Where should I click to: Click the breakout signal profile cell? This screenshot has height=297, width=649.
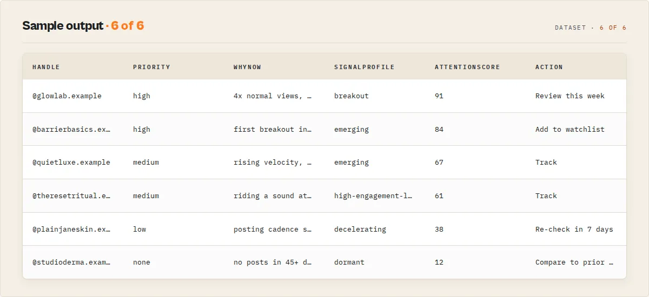(x=352, y=96)
